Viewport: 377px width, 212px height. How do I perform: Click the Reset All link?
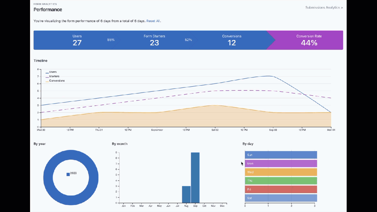coord(153,21)
